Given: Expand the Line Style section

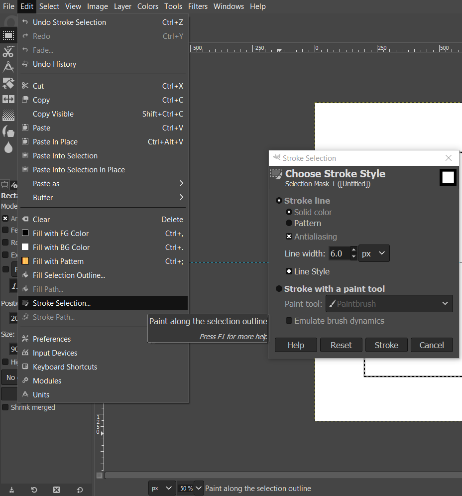Looking at the screenshot, I should point(289,271).
